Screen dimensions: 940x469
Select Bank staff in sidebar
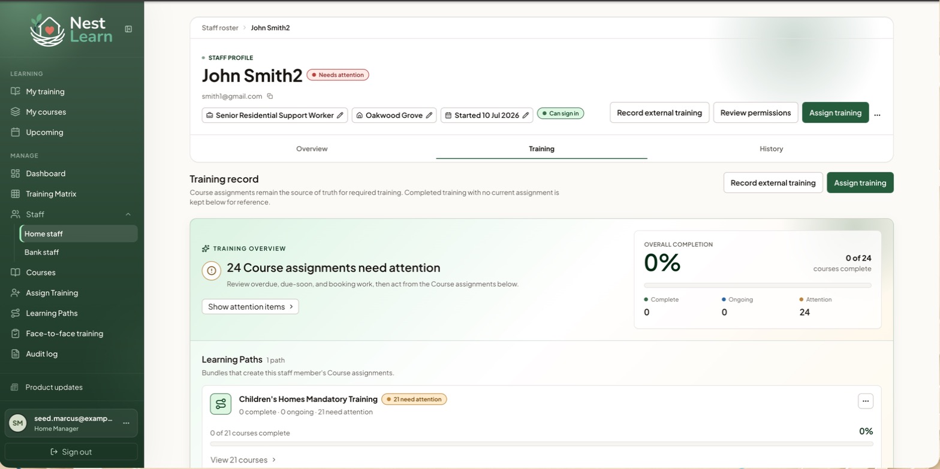(79, 252)
